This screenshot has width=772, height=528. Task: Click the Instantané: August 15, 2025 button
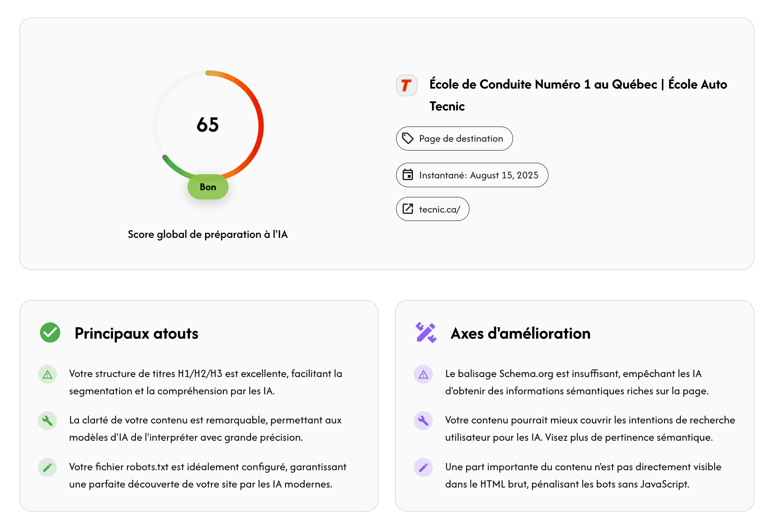pyautogui.click(x=478, y=175)
